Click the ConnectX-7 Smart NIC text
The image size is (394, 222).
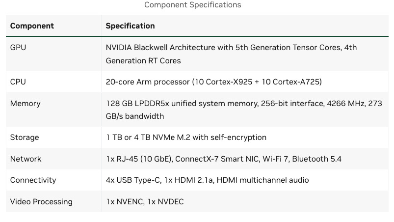tap(217, 159)
